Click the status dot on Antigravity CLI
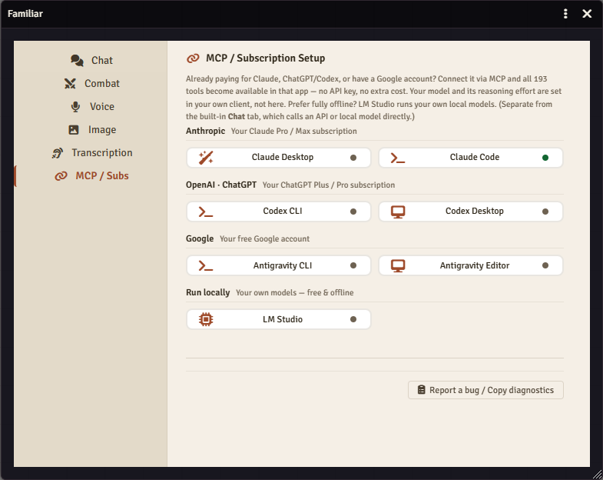 coord(353,265)
